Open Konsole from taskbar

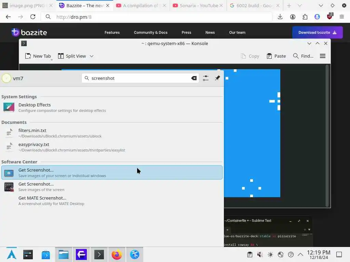[99, 254]
